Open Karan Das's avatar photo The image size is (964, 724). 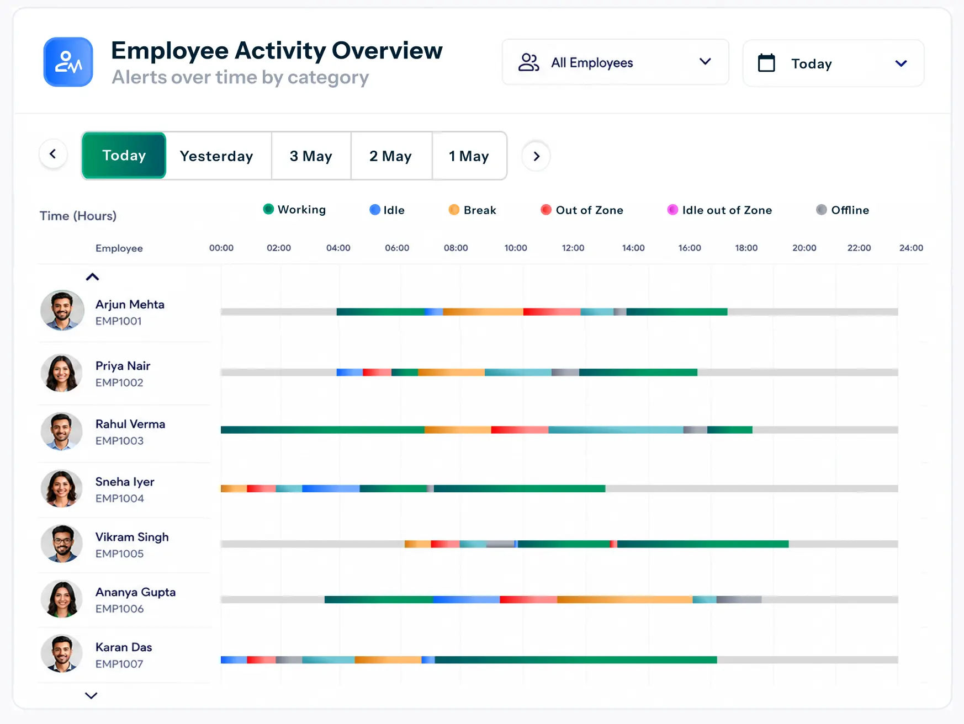pos(62,654)
